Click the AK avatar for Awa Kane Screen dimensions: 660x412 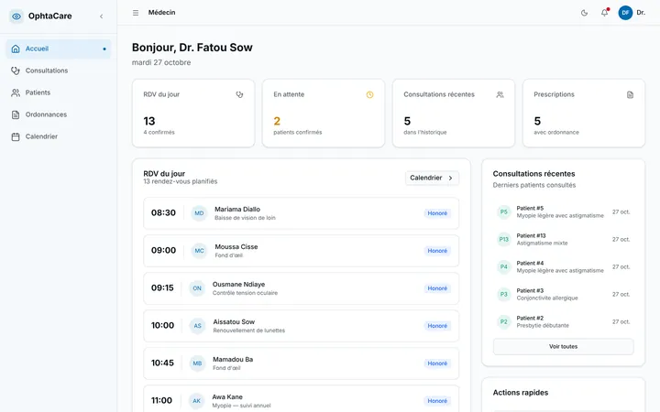(196, 401)
